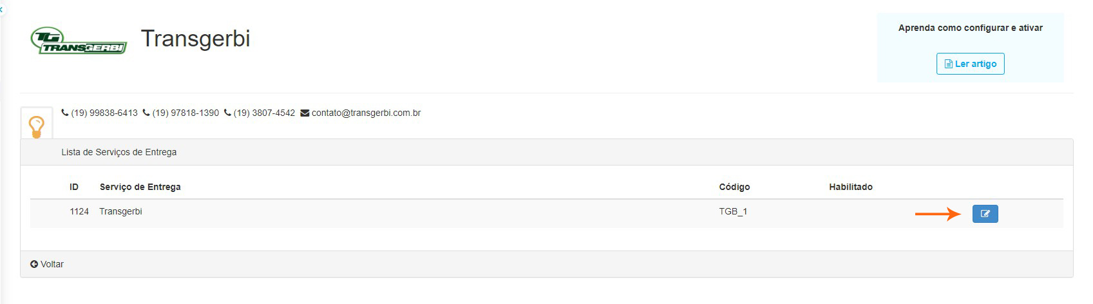Click the envelope icon beside the email
Viewport: 1093px width, 304px height.
[x=305, y=113]
